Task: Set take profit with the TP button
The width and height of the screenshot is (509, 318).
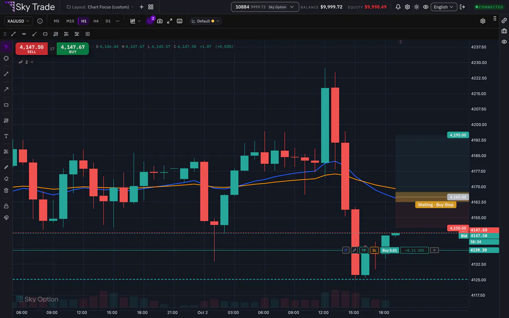Action: tap(364, 250)
